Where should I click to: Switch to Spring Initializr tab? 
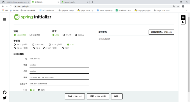pos(75,2)
